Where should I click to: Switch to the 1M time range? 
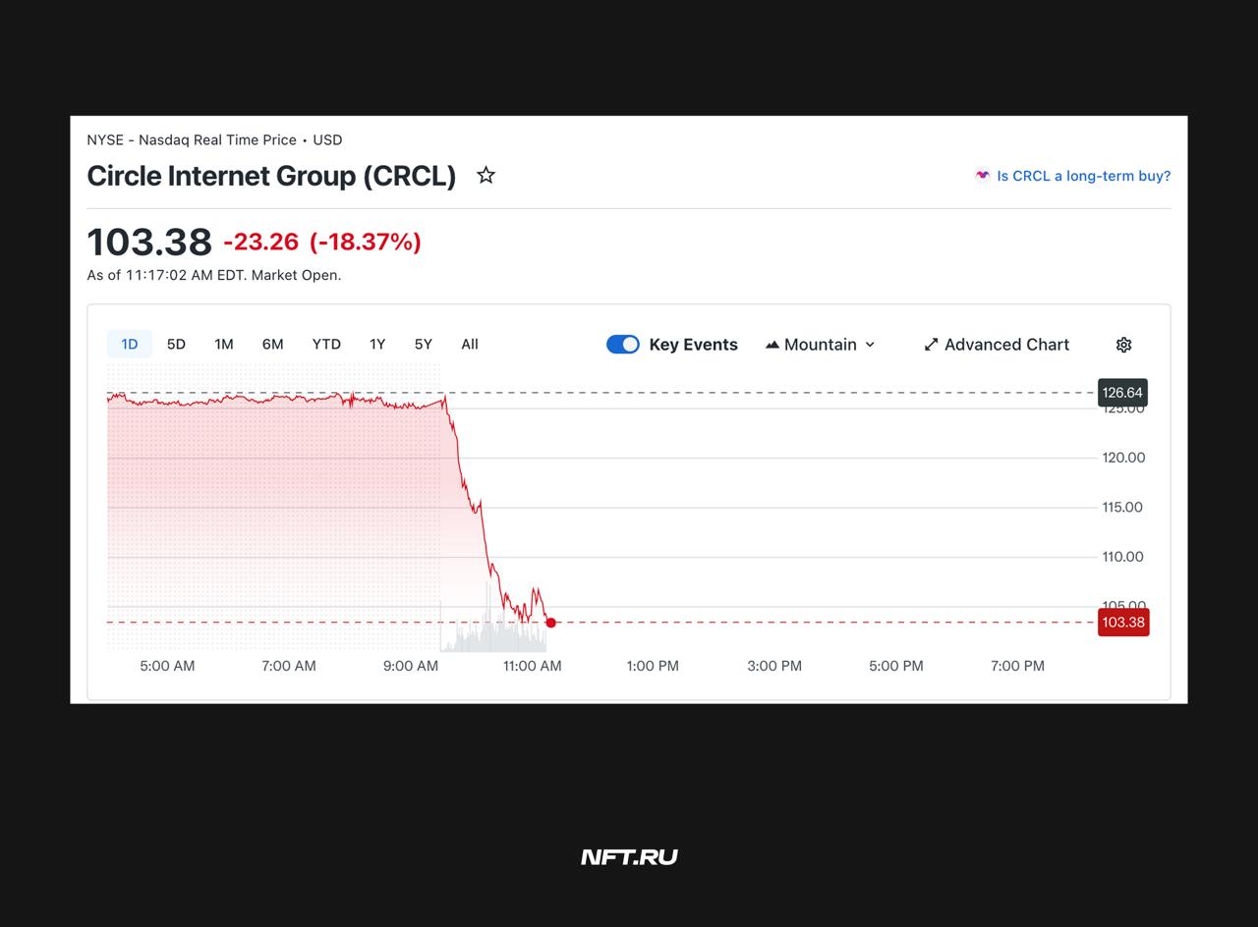click(224, 344)
